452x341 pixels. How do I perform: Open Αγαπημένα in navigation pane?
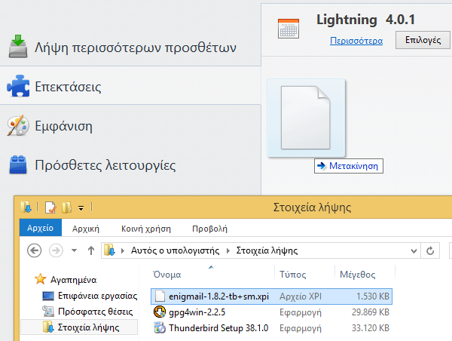coord(73,279)
